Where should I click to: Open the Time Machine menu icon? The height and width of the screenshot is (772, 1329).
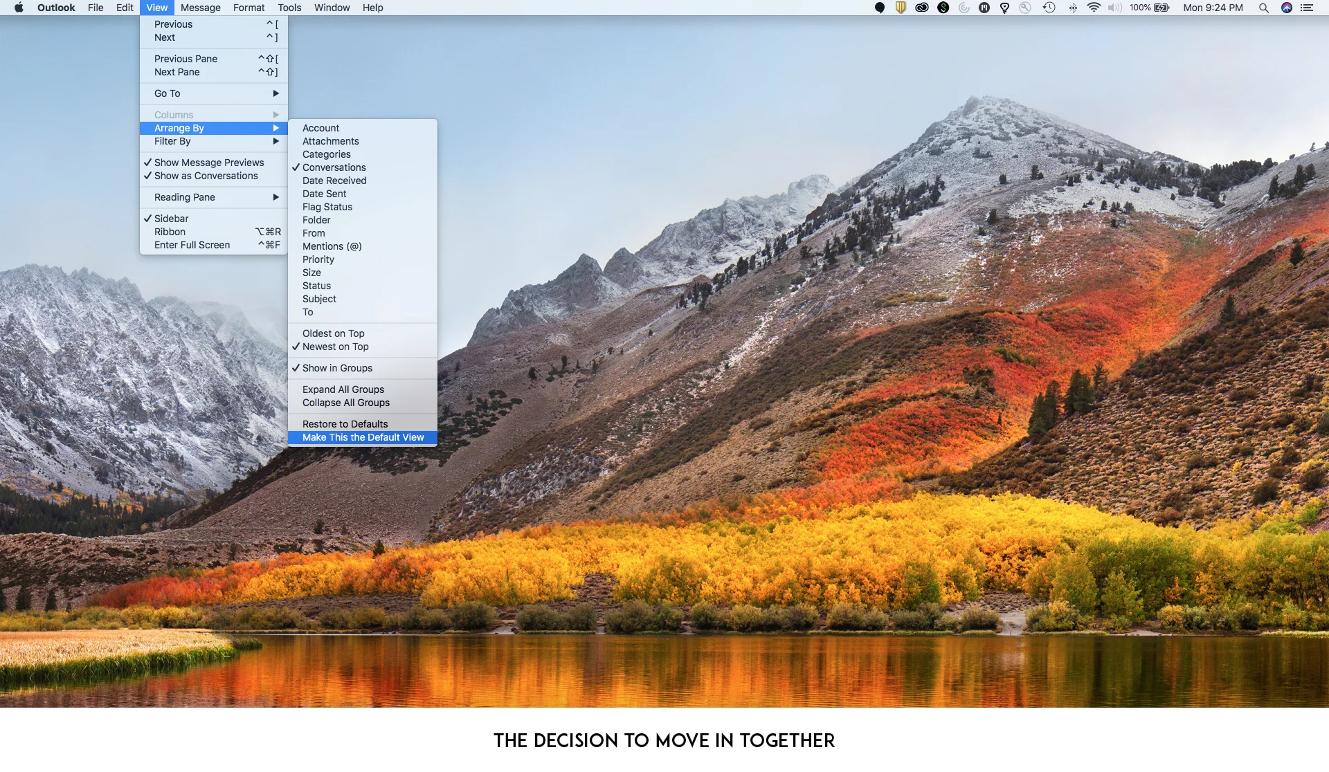[x=1049, y=8]
